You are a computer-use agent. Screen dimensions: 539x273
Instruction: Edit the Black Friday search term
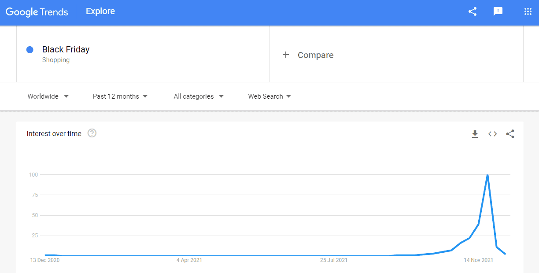66,49
